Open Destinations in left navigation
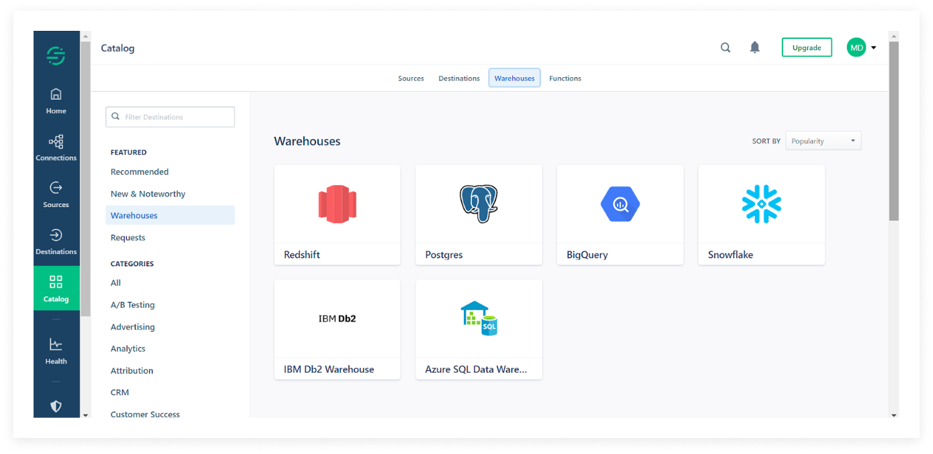This screenshot has height=454, width=933. [56, 242]
